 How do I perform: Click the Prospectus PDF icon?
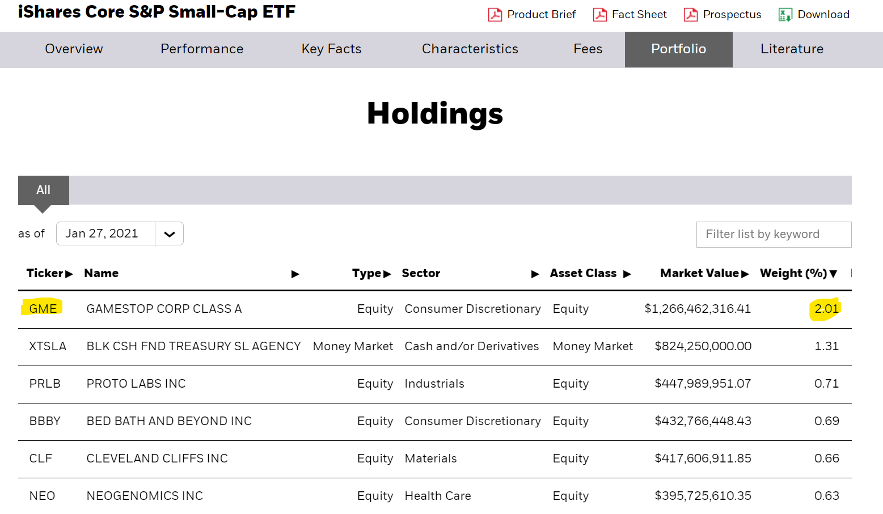pos(691,15)
